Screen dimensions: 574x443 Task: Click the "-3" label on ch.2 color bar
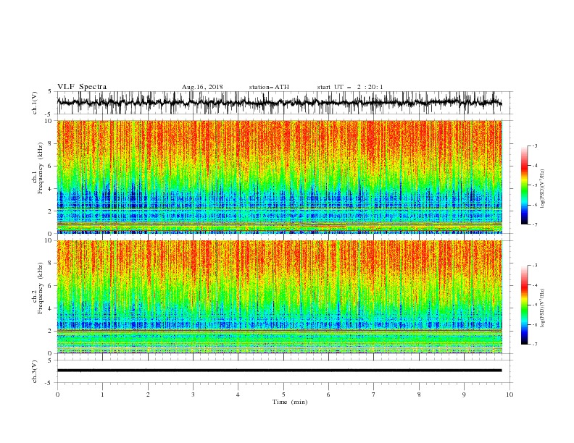click(535, 266)
